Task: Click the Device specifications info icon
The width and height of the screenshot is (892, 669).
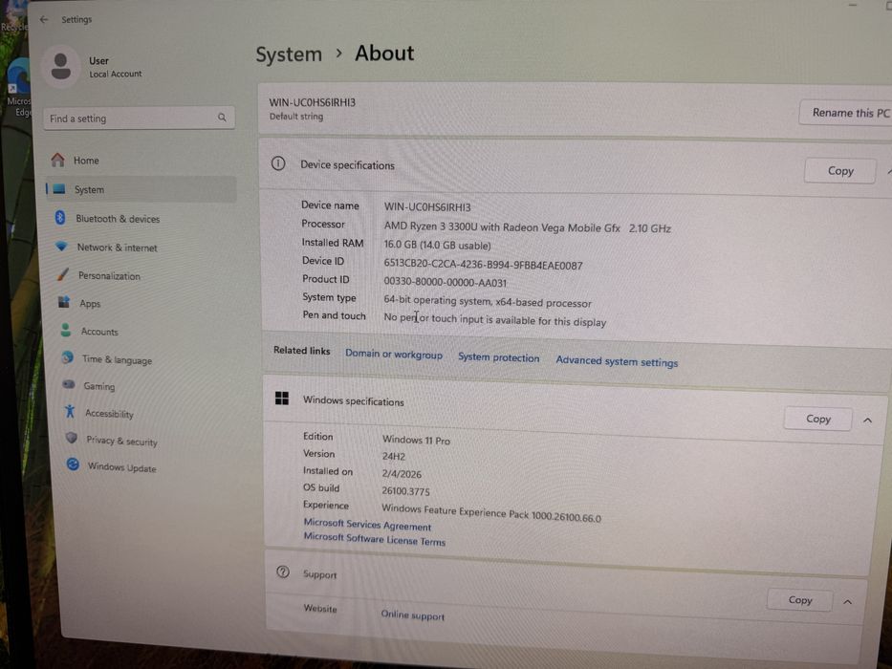Action: pos(278,163)
